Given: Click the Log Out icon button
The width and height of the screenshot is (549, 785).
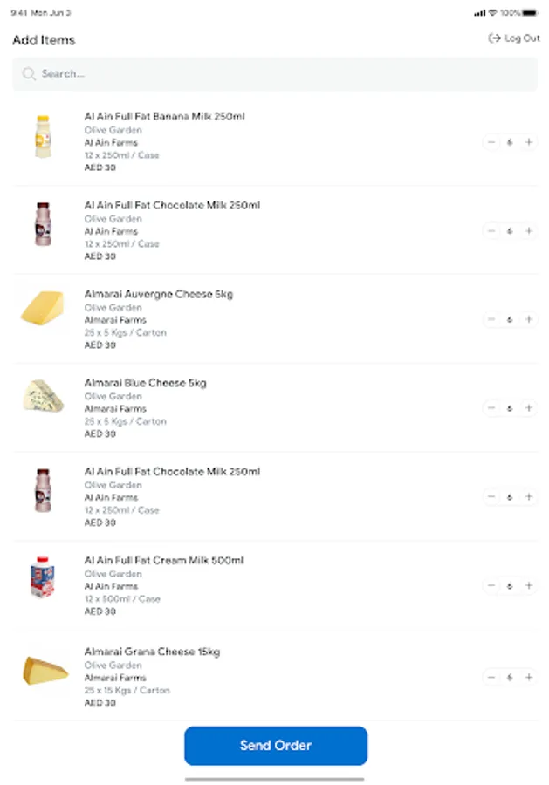Looking at the screenshot, I should tap(494, 38).
